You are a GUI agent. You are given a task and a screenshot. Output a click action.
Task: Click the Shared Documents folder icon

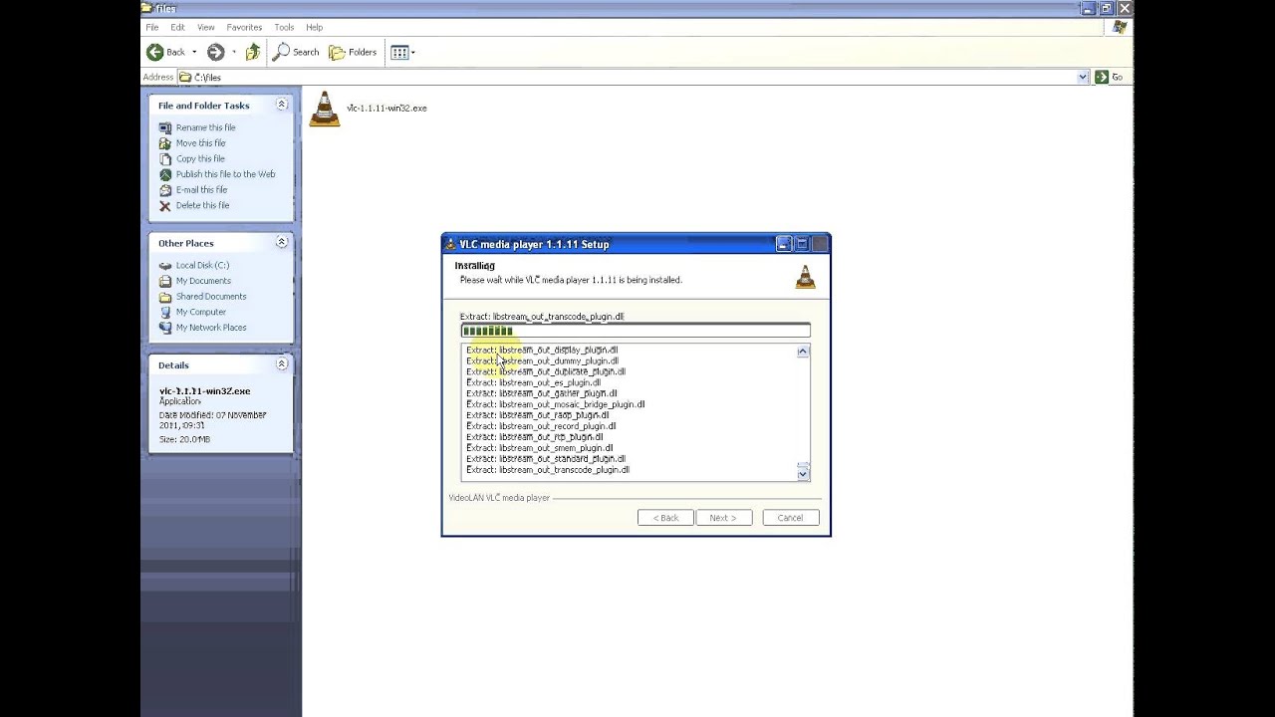point(165,296)
